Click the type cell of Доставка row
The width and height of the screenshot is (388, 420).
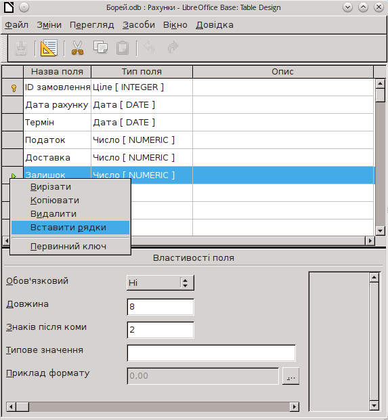(142, 158)
